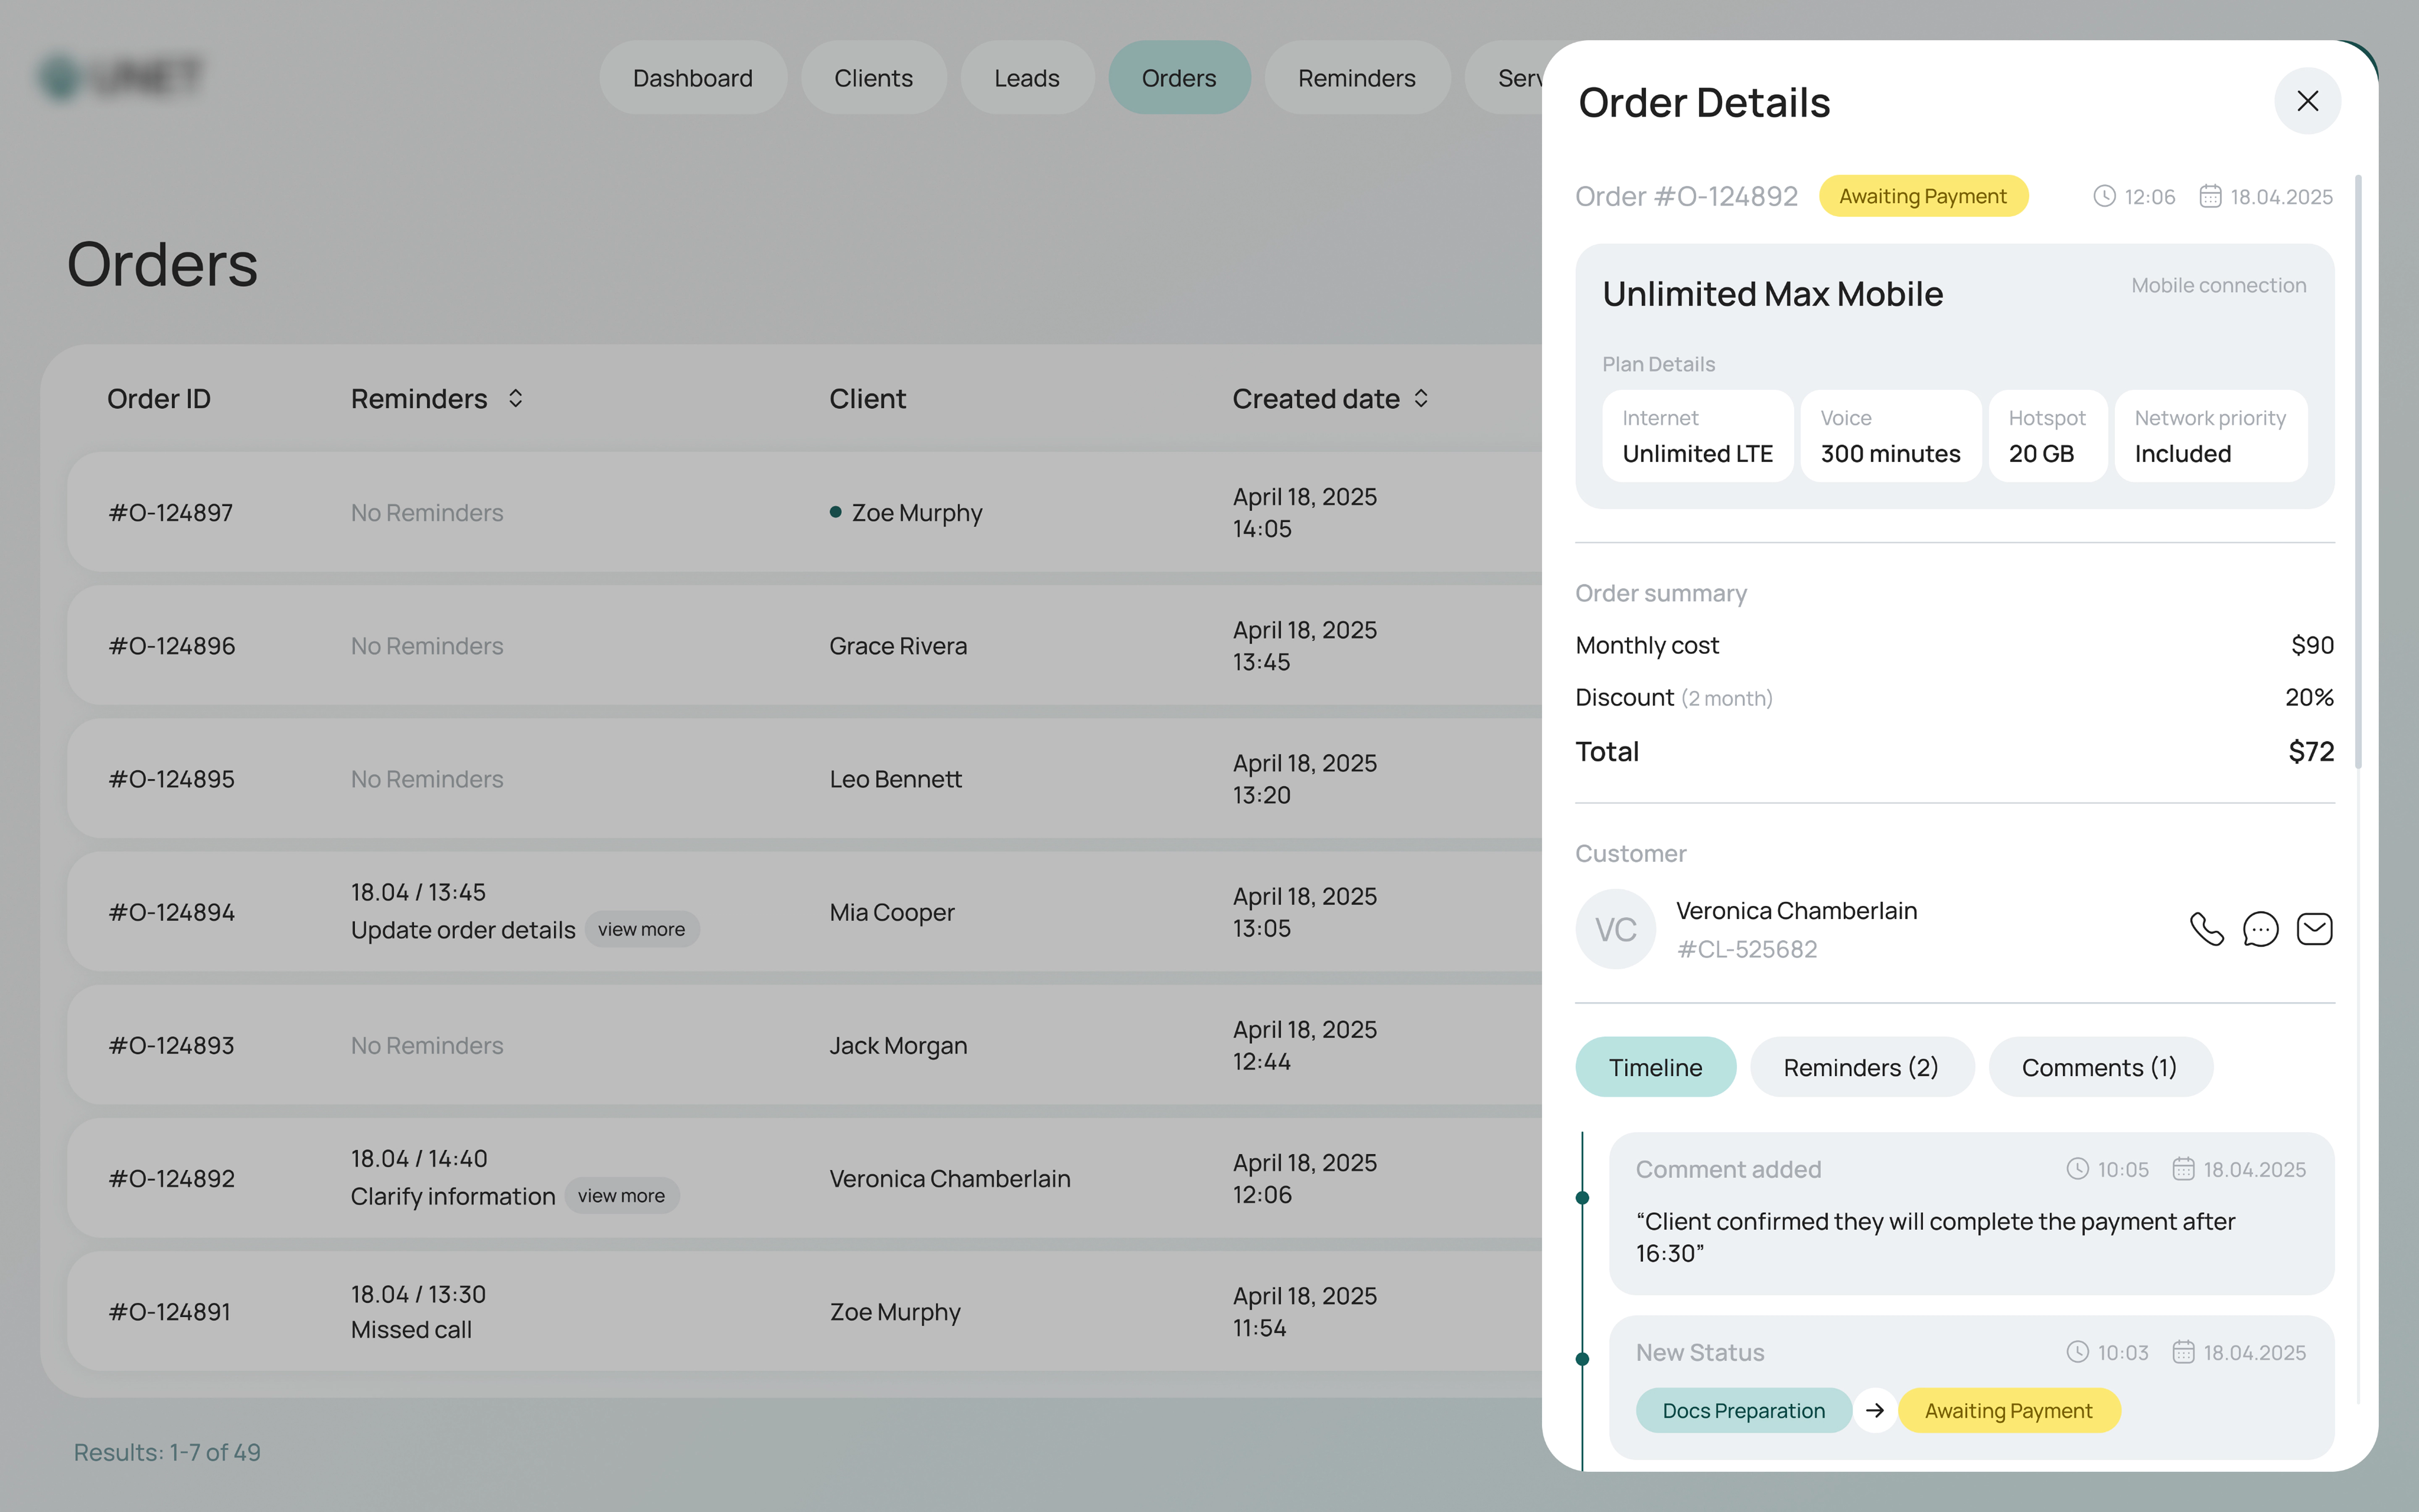Click the VC customer avatar
This screenshot has width=2419, height=1512.
tap(1615, 929)
